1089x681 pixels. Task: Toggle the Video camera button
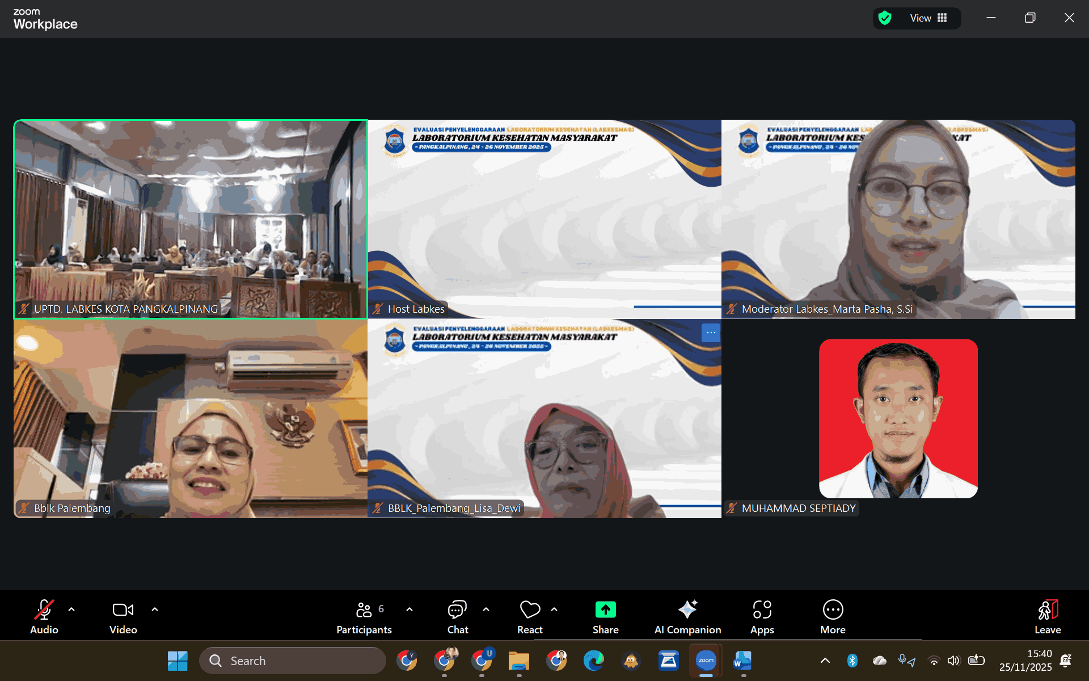click(123, 616)
